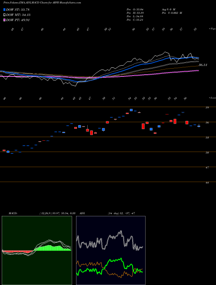Click the Pre L (low) value
Image resolution: width=216 pixels, height=285 pixels.
[x=136, y=16]
